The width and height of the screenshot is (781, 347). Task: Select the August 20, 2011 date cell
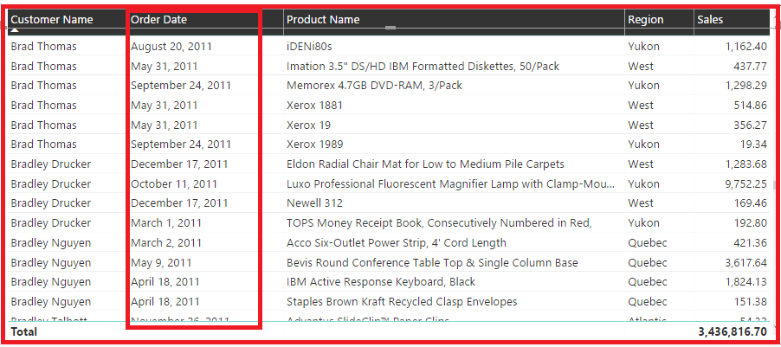pyautogui.click(x=171, y=46)
